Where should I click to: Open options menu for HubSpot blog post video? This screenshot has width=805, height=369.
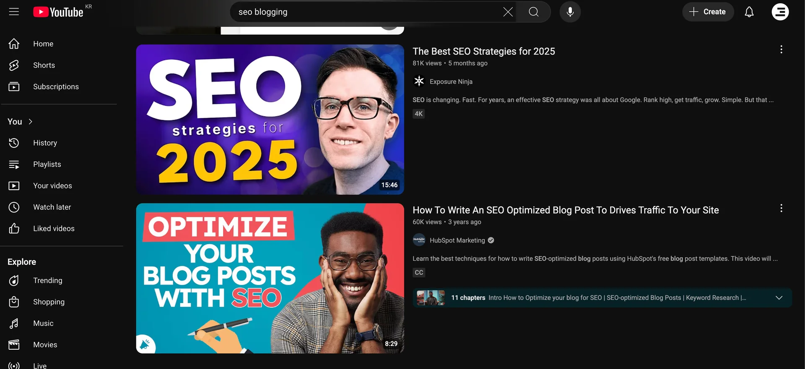(x=781, y=208)
